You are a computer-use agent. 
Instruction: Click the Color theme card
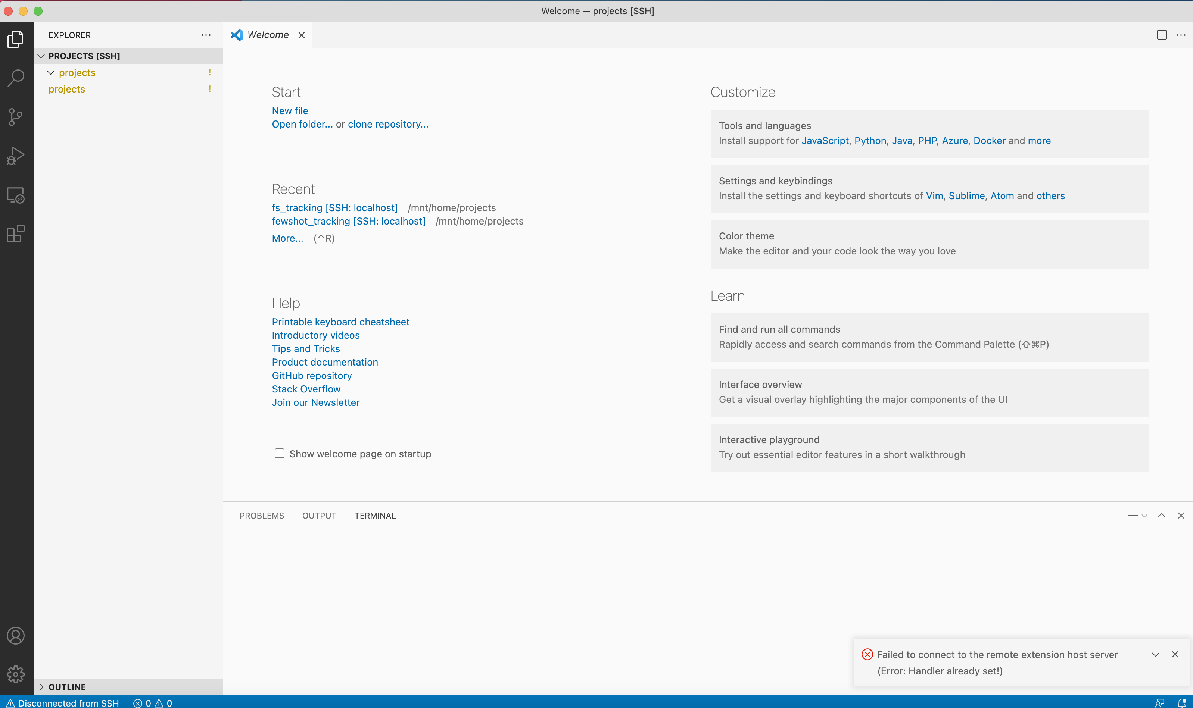[929, 244]
